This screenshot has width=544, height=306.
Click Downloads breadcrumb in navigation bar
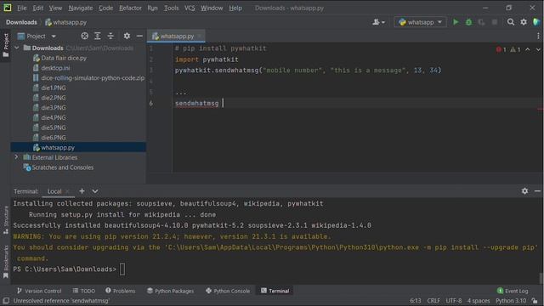click(x=21, y=22)
